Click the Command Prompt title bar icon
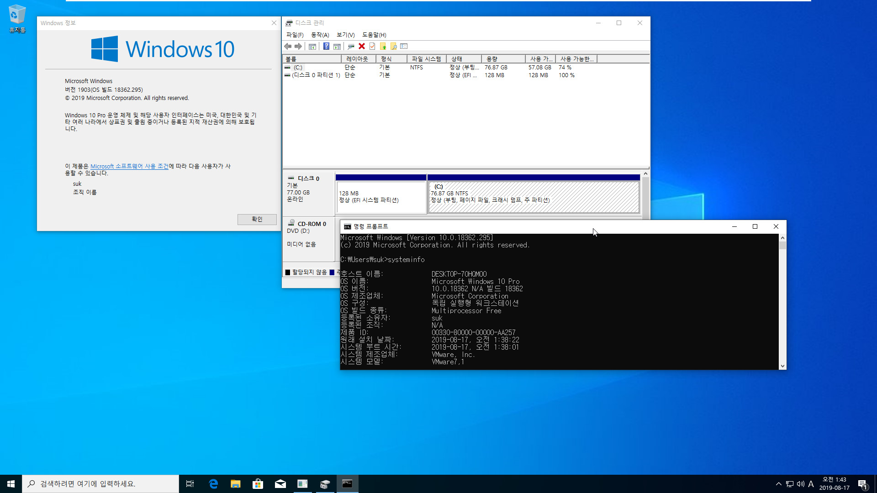This screenshot has height=493, width=877. (x=347, y=226)
